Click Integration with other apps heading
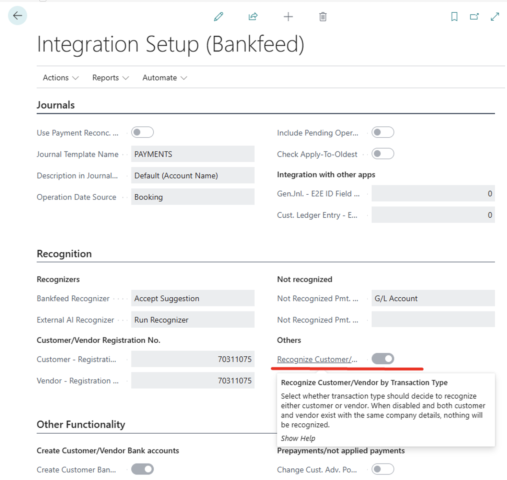The height and width of the screenshot is (480, 507). (326, 175)
